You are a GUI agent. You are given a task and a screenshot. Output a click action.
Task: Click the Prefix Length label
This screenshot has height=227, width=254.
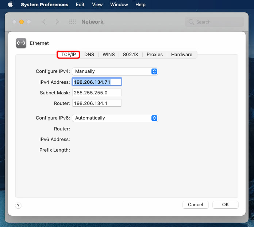(x=55, y=150)
